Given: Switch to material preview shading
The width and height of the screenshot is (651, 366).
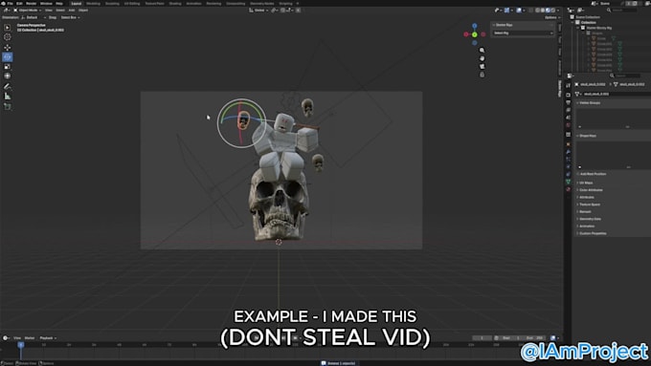Looking at the screenshot, I should click(548, 10).
